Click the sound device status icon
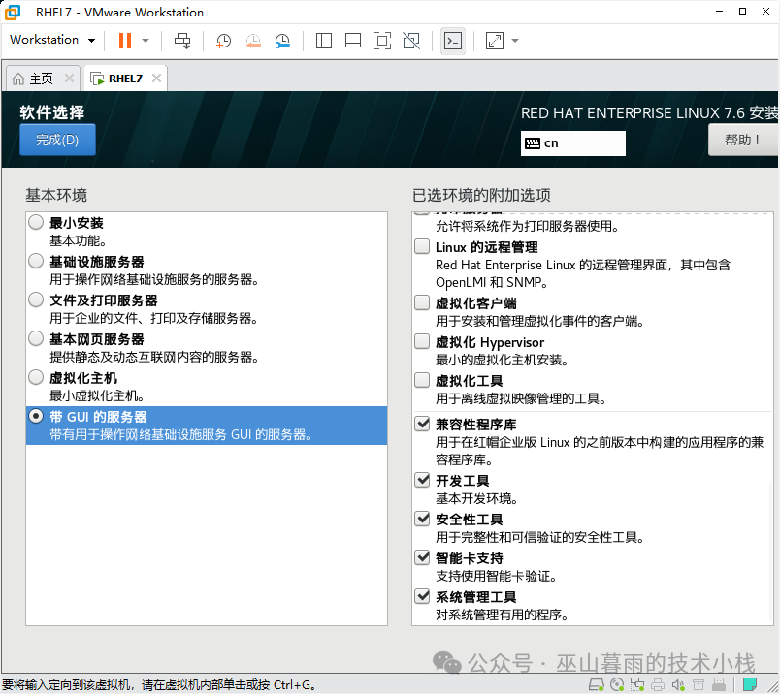The width and height of the screenshot is (780, 694). click(680, 683)
